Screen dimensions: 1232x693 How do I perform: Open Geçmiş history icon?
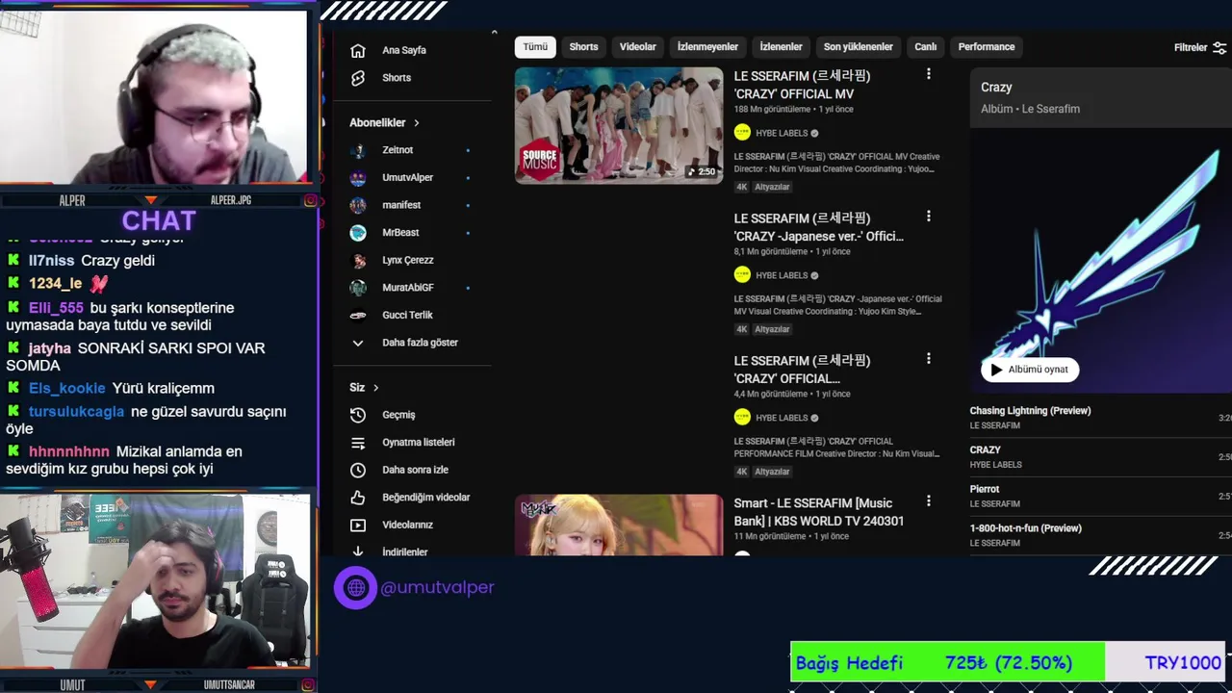click(x=358, y=415)
